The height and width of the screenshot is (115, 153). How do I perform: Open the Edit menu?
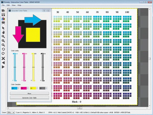(x=8, y=5)
